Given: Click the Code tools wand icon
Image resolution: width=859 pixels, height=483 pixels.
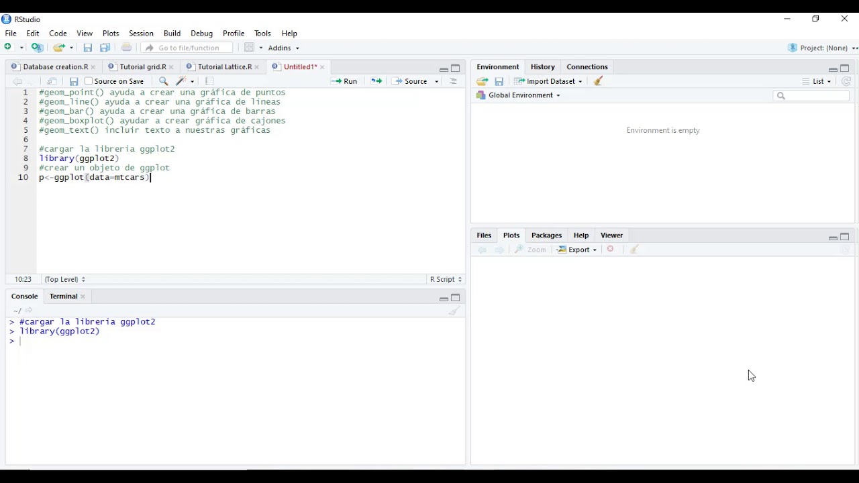Looking at the screenshot, I should click(x=181, y=81).
